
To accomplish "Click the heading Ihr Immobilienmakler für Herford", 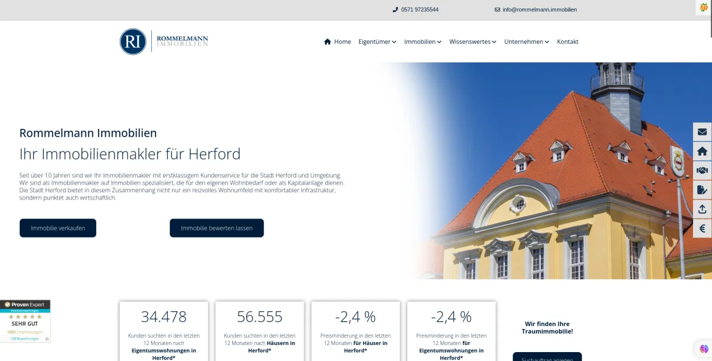I will click(130, 154).
